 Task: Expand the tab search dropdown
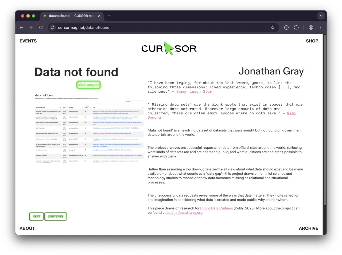tap(321, 16)
